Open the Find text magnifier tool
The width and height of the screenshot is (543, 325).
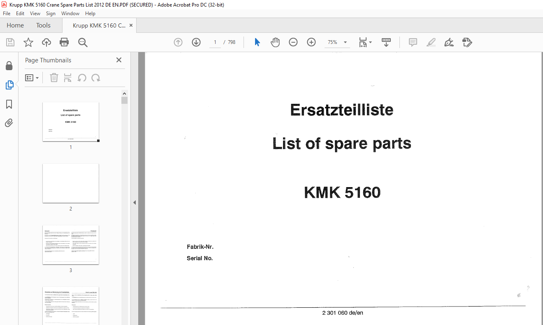pos(83,42)
